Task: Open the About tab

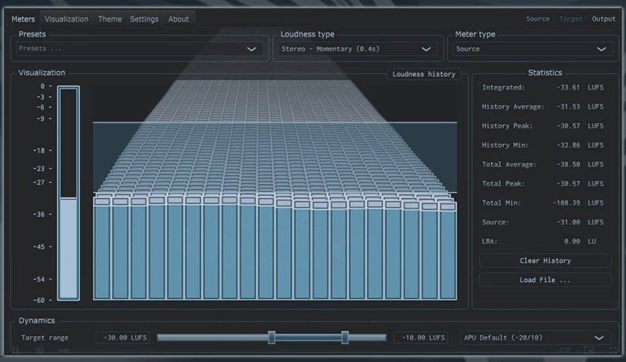Action: (x=178, y=19)
